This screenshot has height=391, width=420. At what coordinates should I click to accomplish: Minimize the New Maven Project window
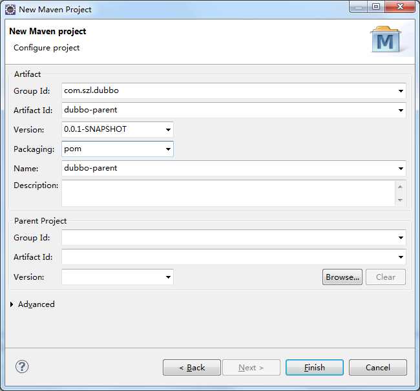359,6
